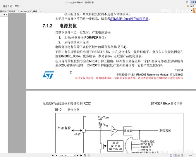Go to last page button

(81, 155)
